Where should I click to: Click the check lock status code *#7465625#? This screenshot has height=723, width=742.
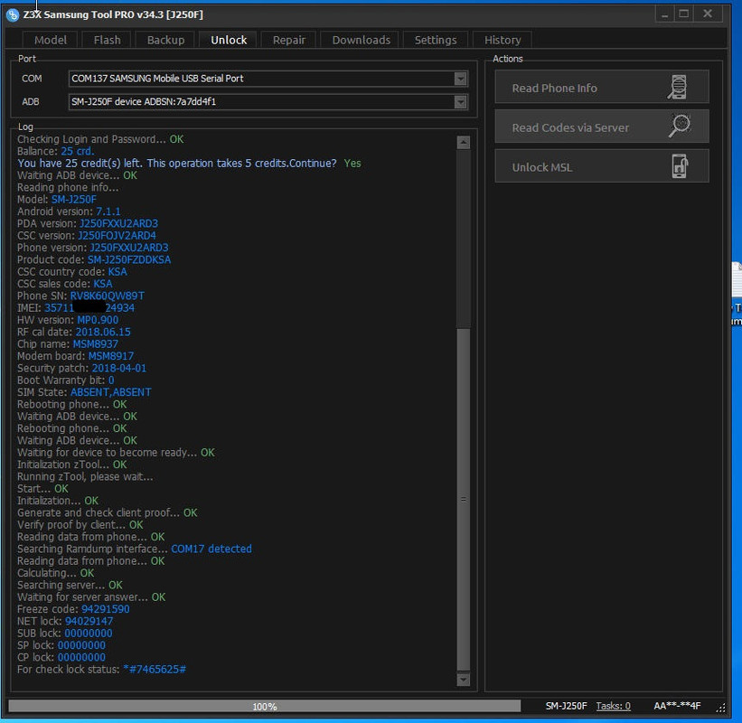pyautogui.click(x=155, y=670)
